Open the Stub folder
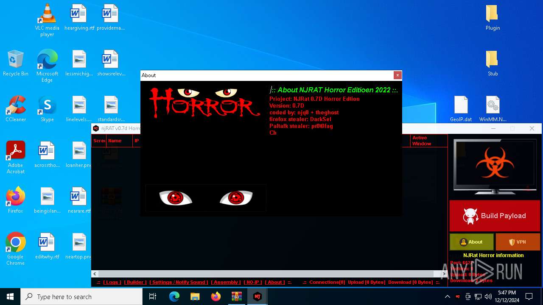This screenshot has height=305, width=543. click(x=493, y=64)
